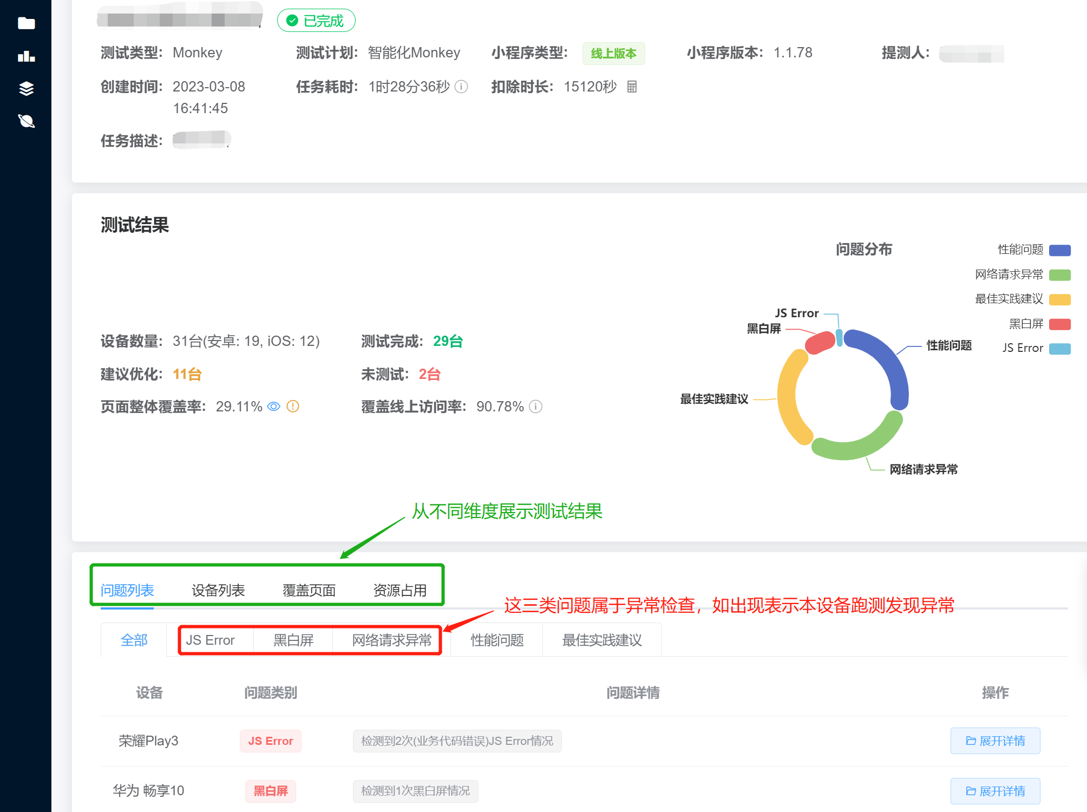The image size is (1087, 812).
Task: Click device name 华为 畅享10
Action: [148, 791]
